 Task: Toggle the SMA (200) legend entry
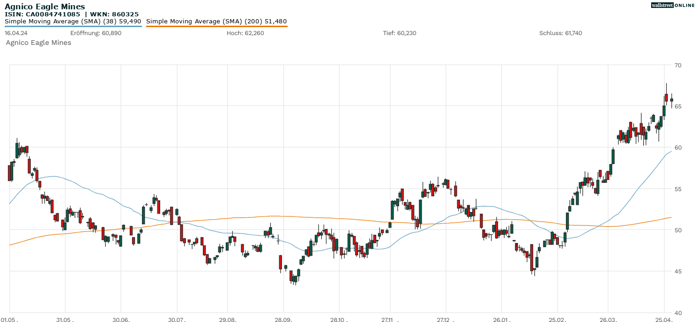click(216, 21)
